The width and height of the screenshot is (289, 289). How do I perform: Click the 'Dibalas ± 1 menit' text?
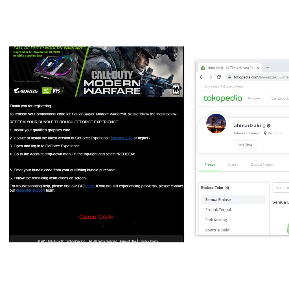pos(247,133)
